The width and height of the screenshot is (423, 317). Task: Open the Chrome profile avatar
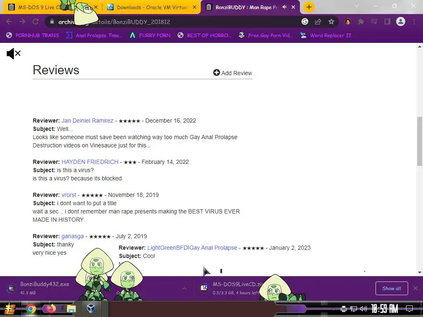[401, 22]
